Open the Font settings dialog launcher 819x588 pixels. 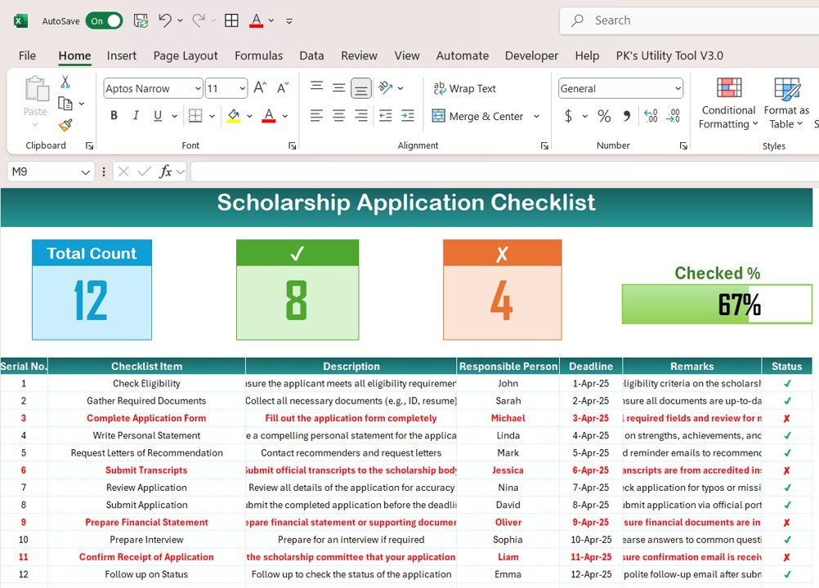(293, 146)
